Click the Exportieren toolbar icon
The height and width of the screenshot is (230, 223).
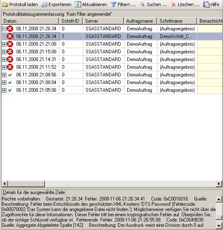pyautogui.click(x=44, y=4)
